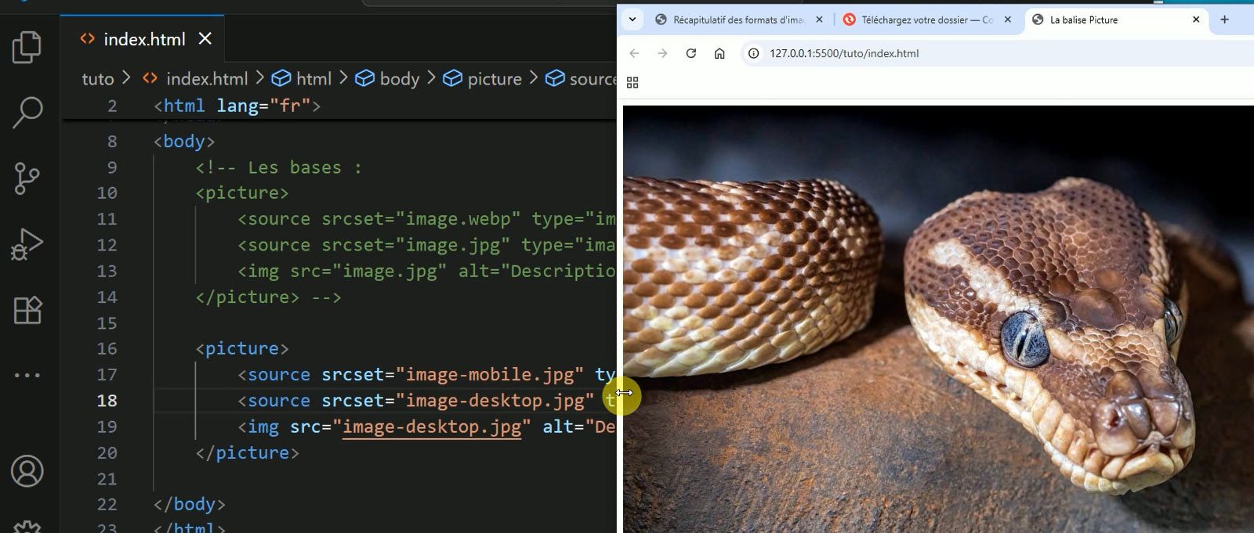Click line number 18 in the gutter
1254x533 pixels.
click(x=107, y=401)
